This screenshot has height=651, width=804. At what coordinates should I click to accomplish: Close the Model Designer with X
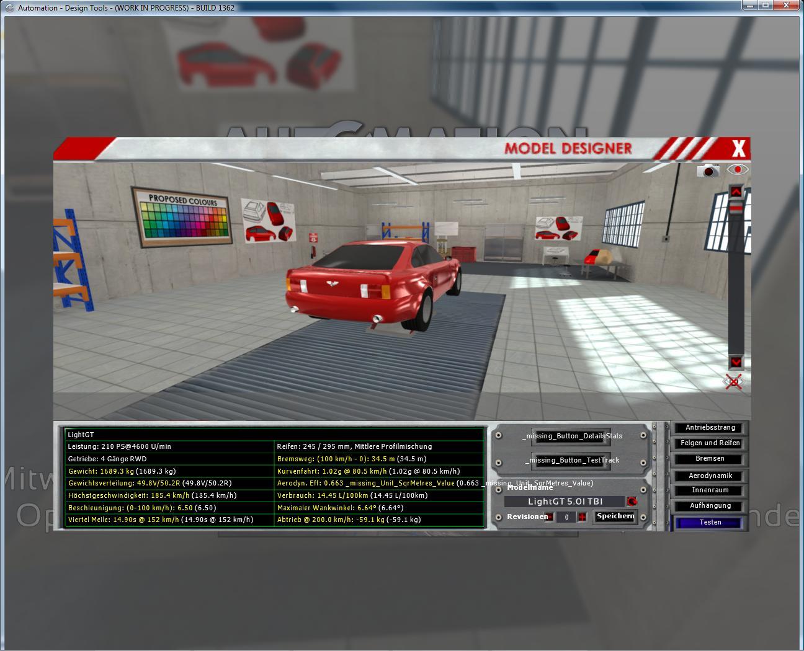pos(738,149)
